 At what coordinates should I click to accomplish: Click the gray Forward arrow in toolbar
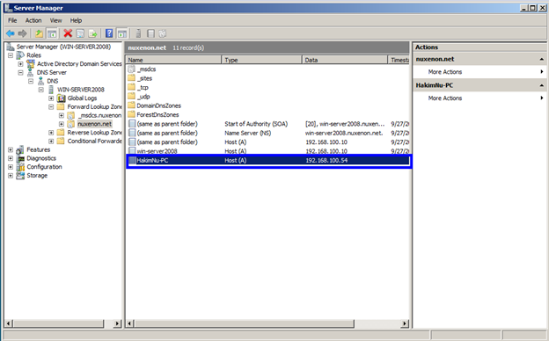click(x=22, y=33)
